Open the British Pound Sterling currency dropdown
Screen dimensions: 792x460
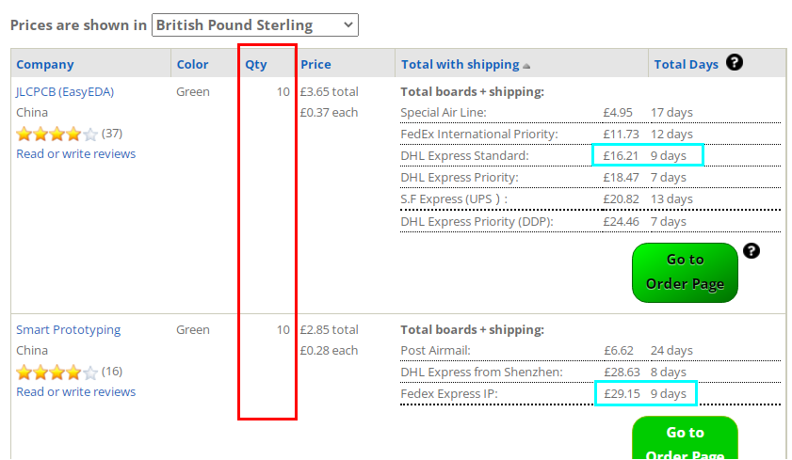[x=255, y=24]
